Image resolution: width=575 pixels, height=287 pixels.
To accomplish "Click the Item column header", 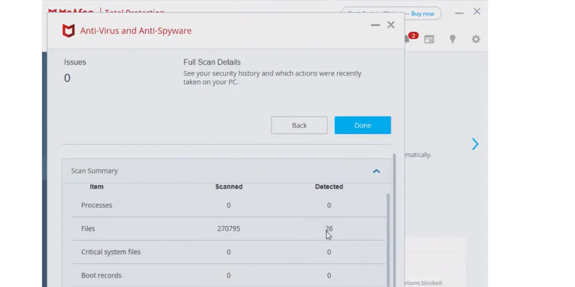I will point(97,187).
